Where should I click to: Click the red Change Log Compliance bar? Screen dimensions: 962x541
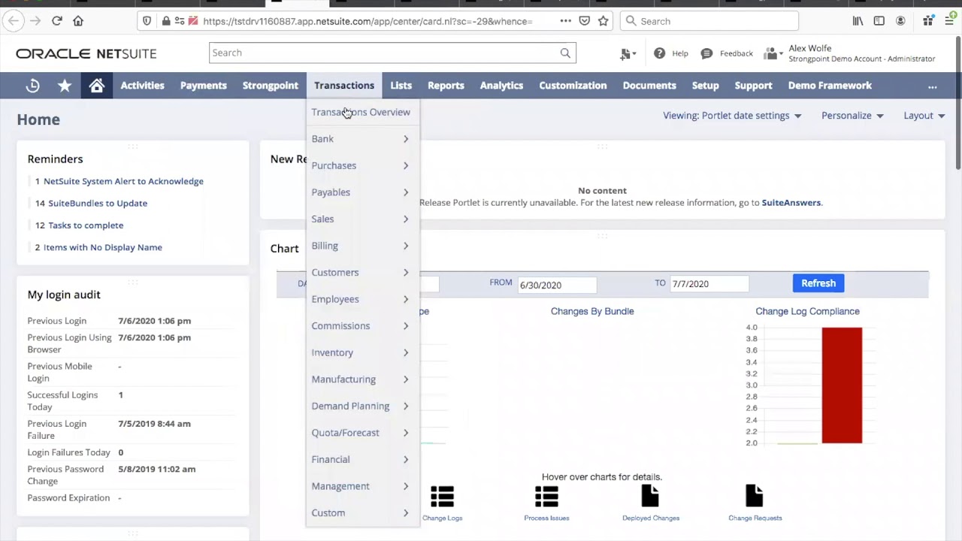[842, 385]
